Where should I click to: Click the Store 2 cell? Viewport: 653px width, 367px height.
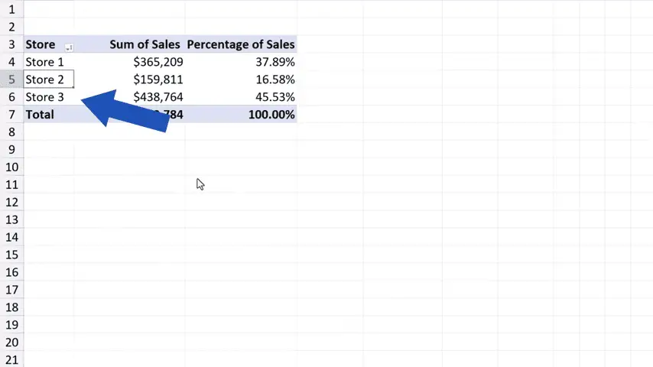coord(45,80)
